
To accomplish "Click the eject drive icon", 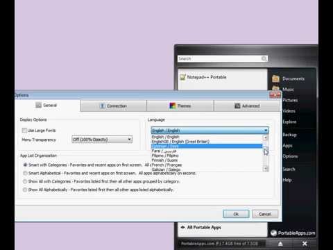I will pos(280,244).
